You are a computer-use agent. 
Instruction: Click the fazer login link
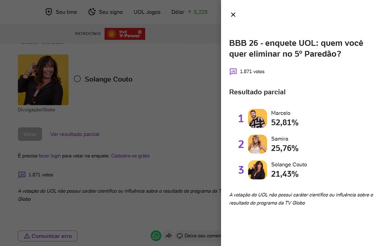50,156
